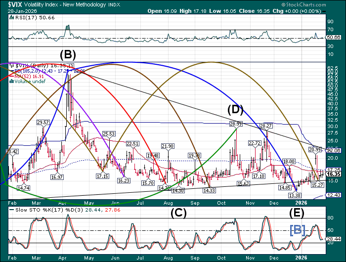Click the 22.06 upper band value tag

[334, 150]
